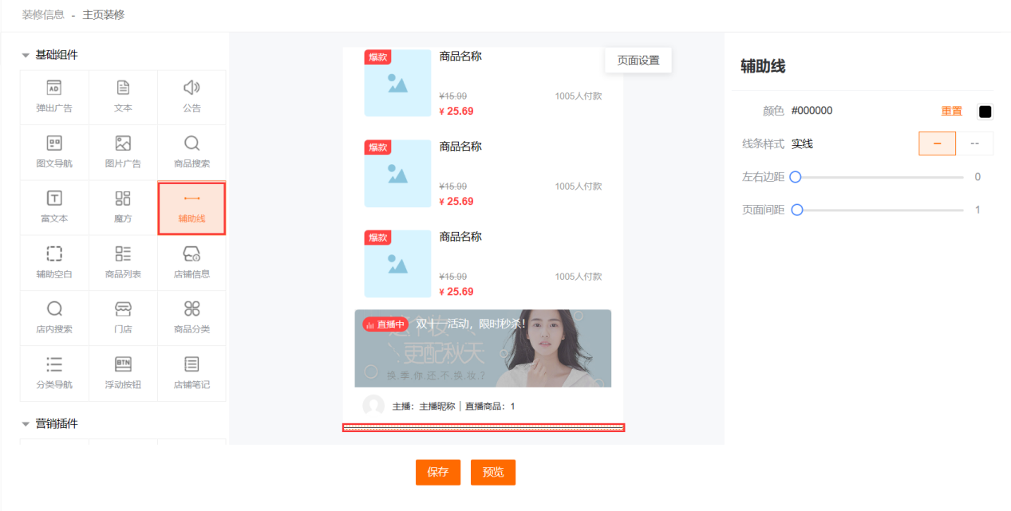Choose the 图片广告 image ad component
This screenshot has width=1011, height=511.
point(123,152)
